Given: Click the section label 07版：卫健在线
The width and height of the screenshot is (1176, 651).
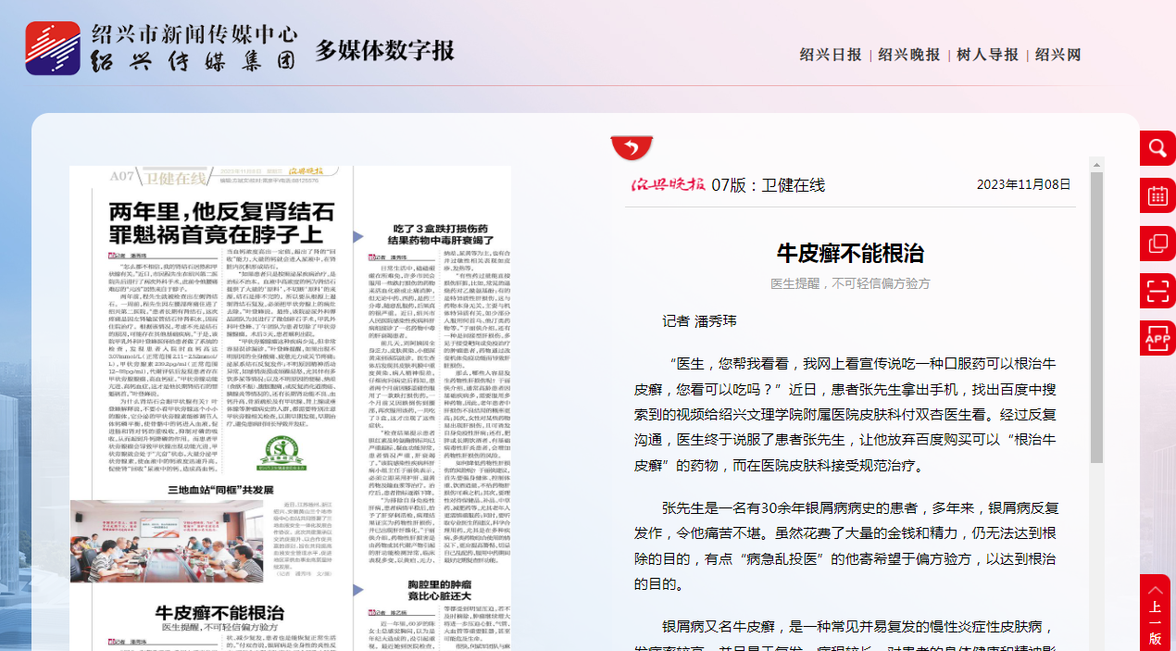Looking at the screenshot, I should pos(768,185).
